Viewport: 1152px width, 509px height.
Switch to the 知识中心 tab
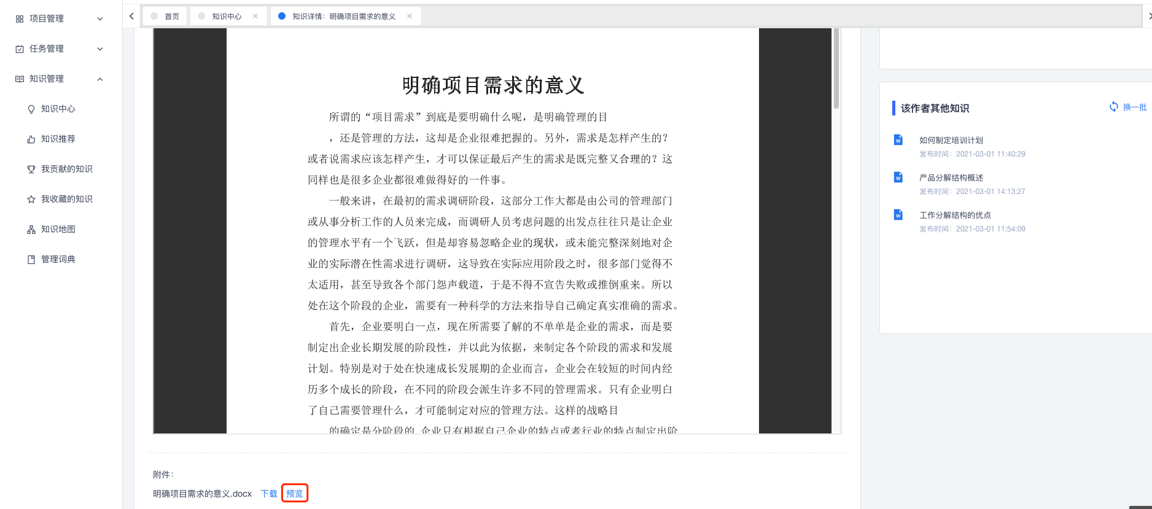click(228, 17)
